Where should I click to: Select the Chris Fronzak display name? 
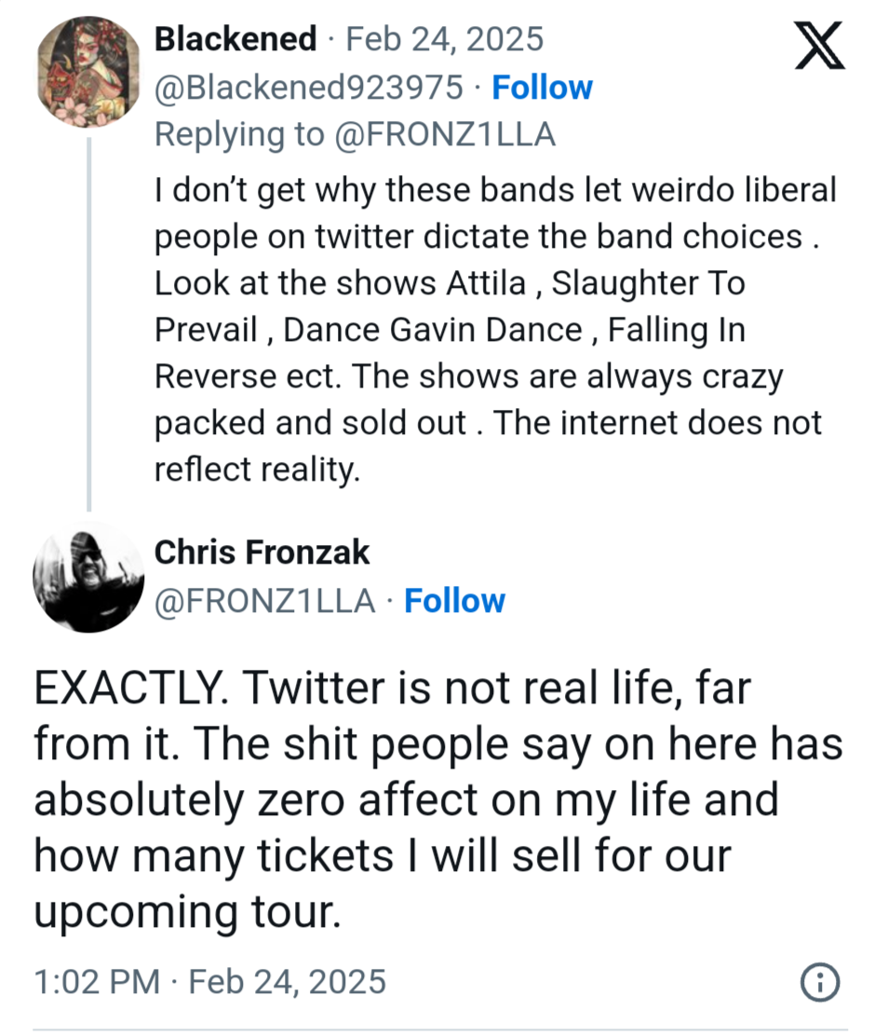(262, 552)
